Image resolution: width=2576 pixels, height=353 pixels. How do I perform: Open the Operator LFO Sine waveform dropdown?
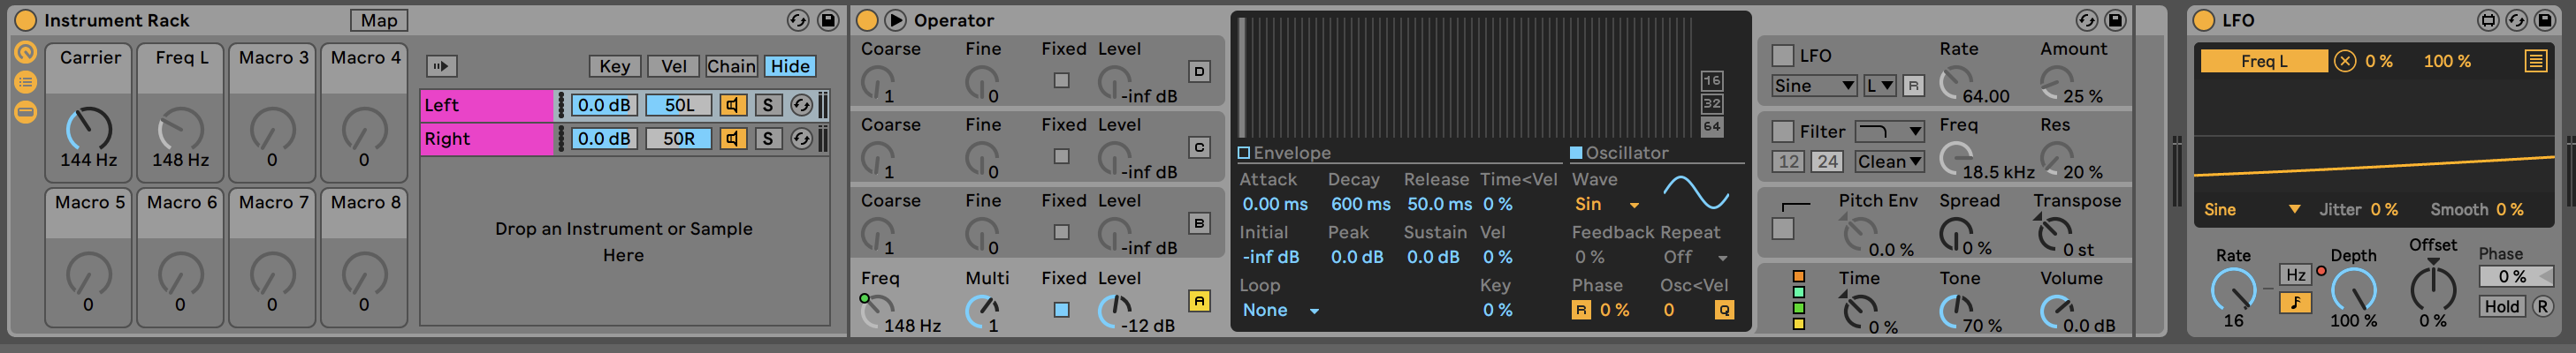coord(1814,86)
